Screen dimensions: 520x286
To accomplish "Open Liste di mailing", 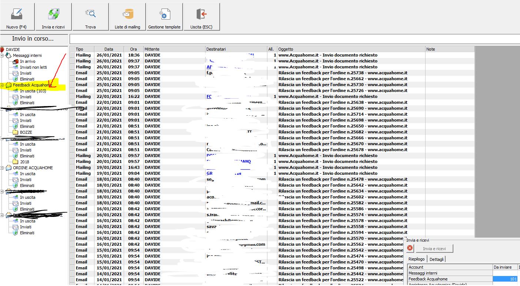I will coord(127,17).
